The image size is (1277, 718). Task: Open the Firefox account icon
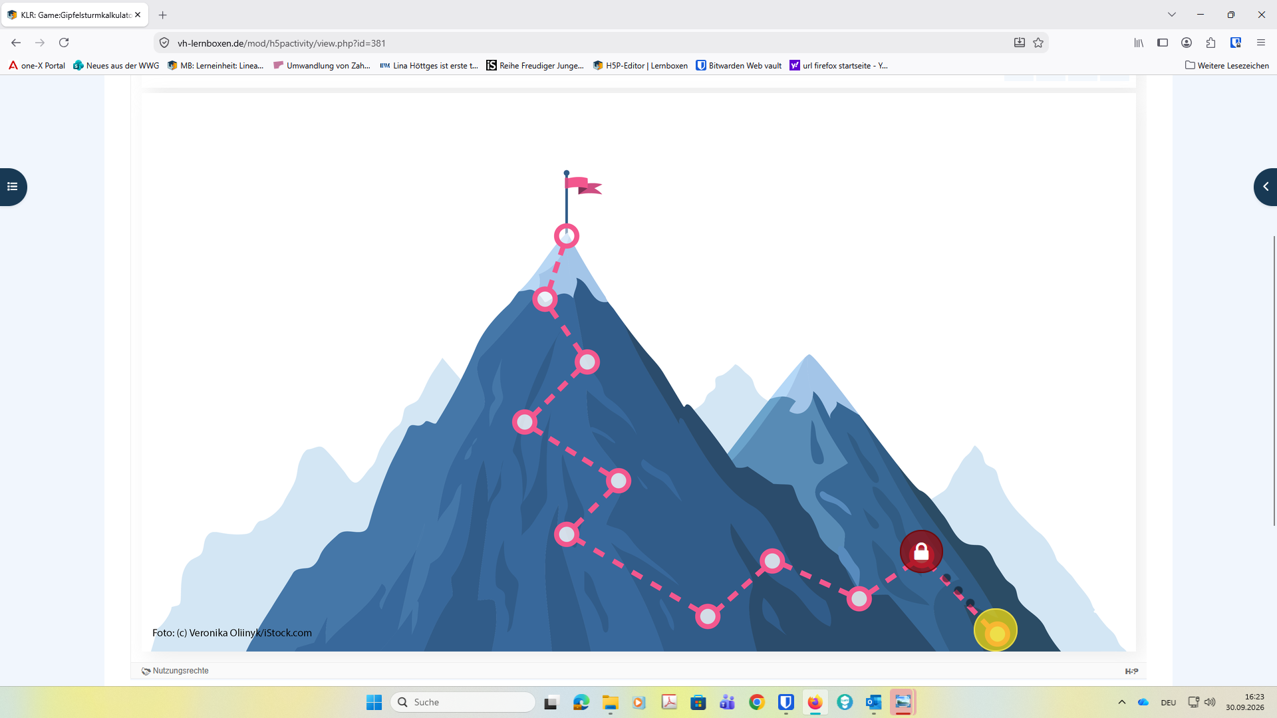pyautogui.click(x=1187, y=43)
